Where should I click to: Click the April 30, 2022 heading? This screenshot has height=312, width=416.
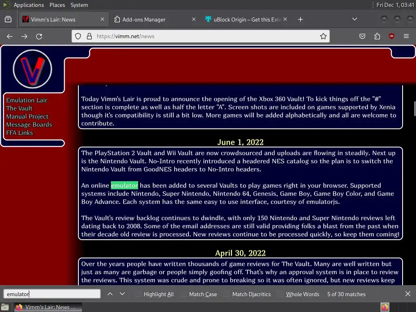(x=240, y=253)
